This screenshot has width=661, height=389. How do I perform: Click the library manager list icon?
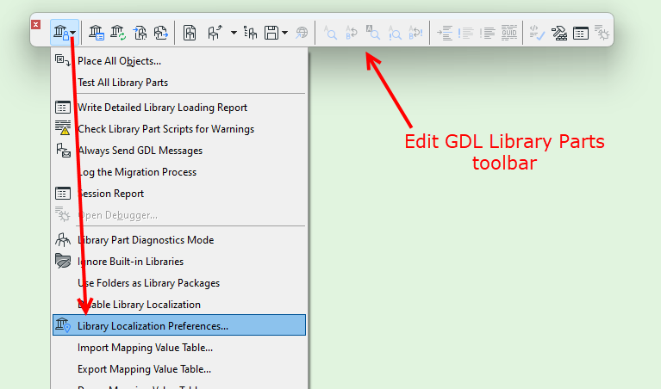point(97,33)
